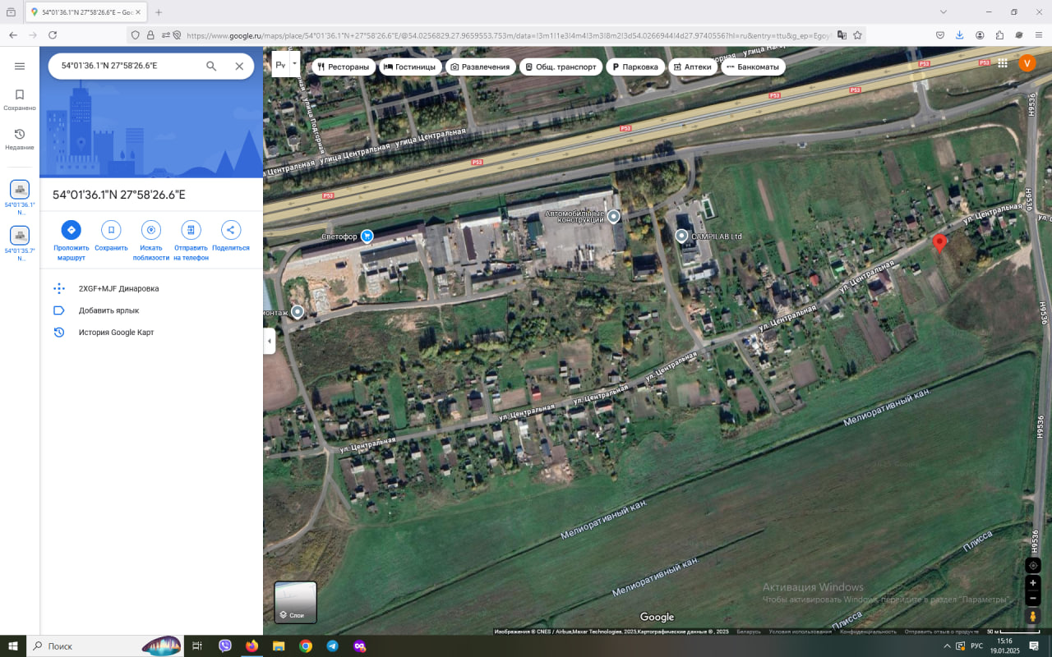The height and width of the screenshot is (657, 1052).
Task: Open Street View pegman icon
Action: coord(1033,616)
